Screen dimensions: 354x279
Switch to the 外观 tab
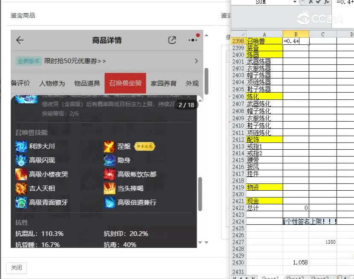[x=192, y=83]
